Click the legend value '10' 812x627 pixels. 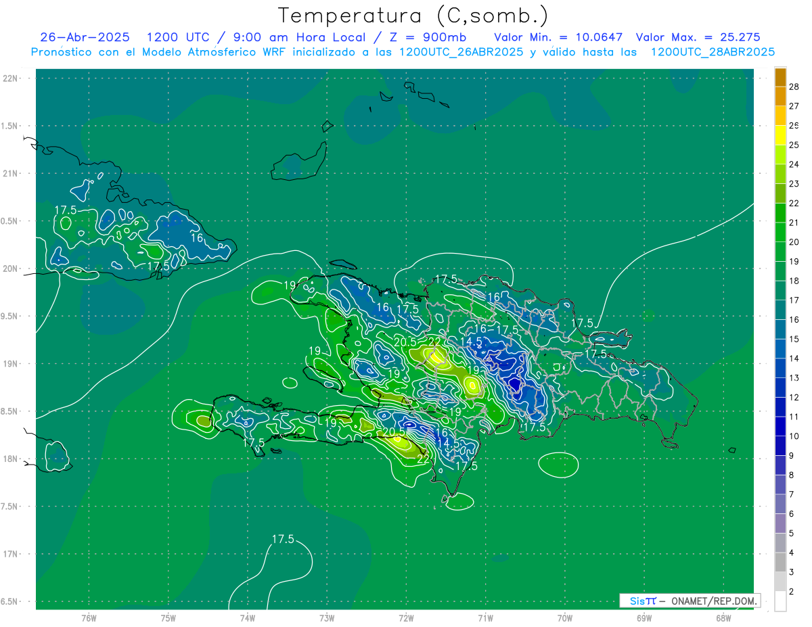[794, 436]
